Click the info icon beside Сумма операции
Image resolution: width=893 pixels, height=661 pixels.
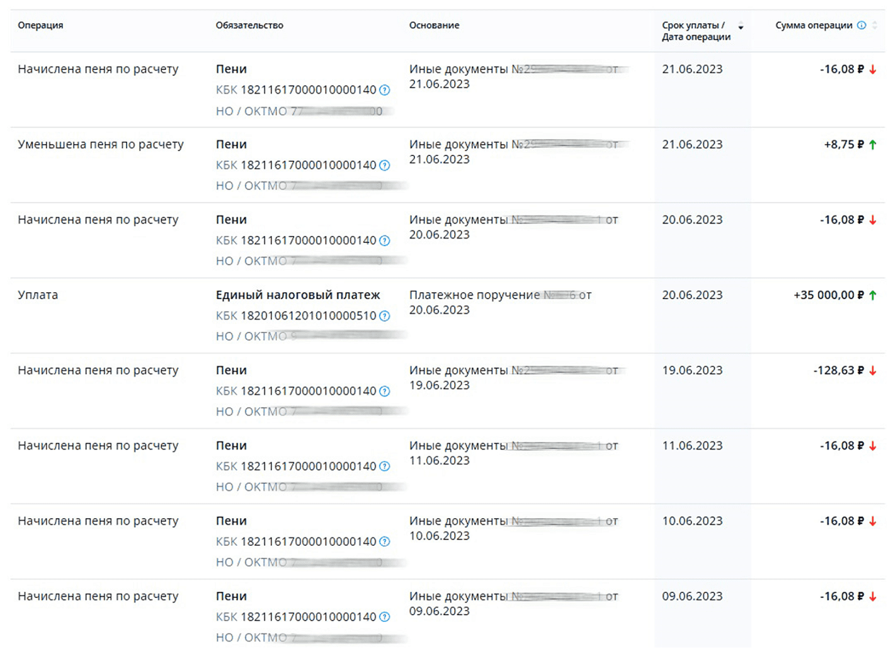pyautogui.click(x=862, y=26)
